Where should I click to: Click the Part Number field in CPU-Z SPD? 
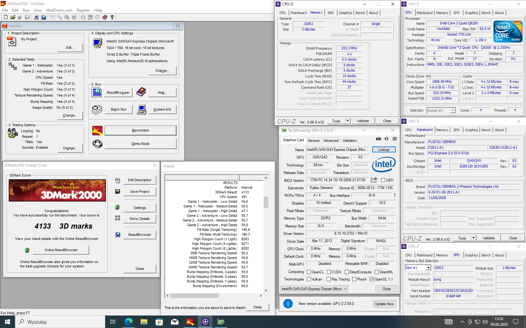click(453, 291)
